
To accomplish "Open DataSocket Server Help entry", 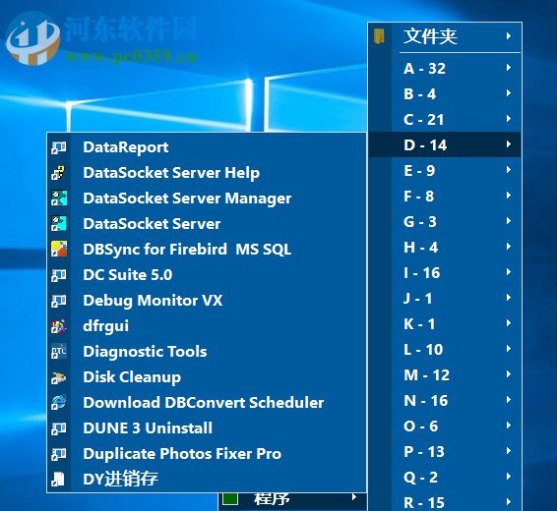I will pos(207,173).
